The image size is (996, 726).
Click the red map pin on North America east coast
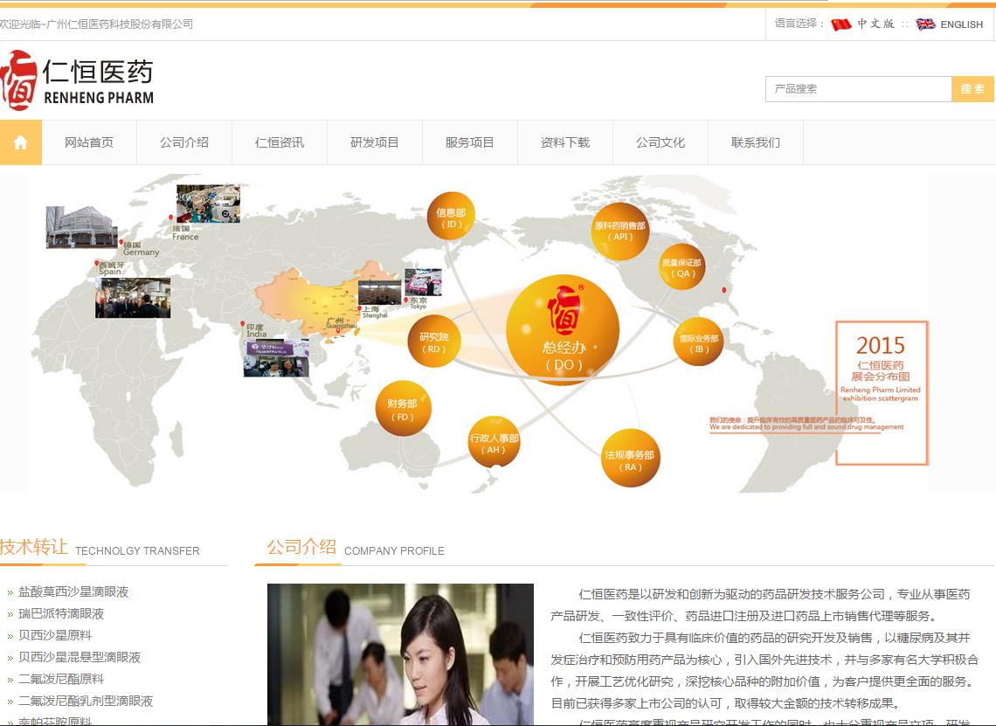click(x=724, y=290)
